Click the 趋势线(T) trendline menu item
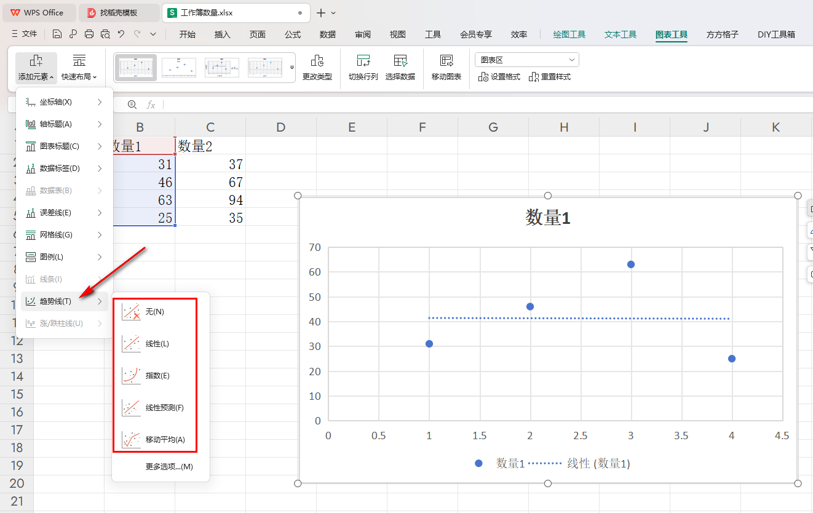This screenshot has width=813, height=513. (65, 301)
